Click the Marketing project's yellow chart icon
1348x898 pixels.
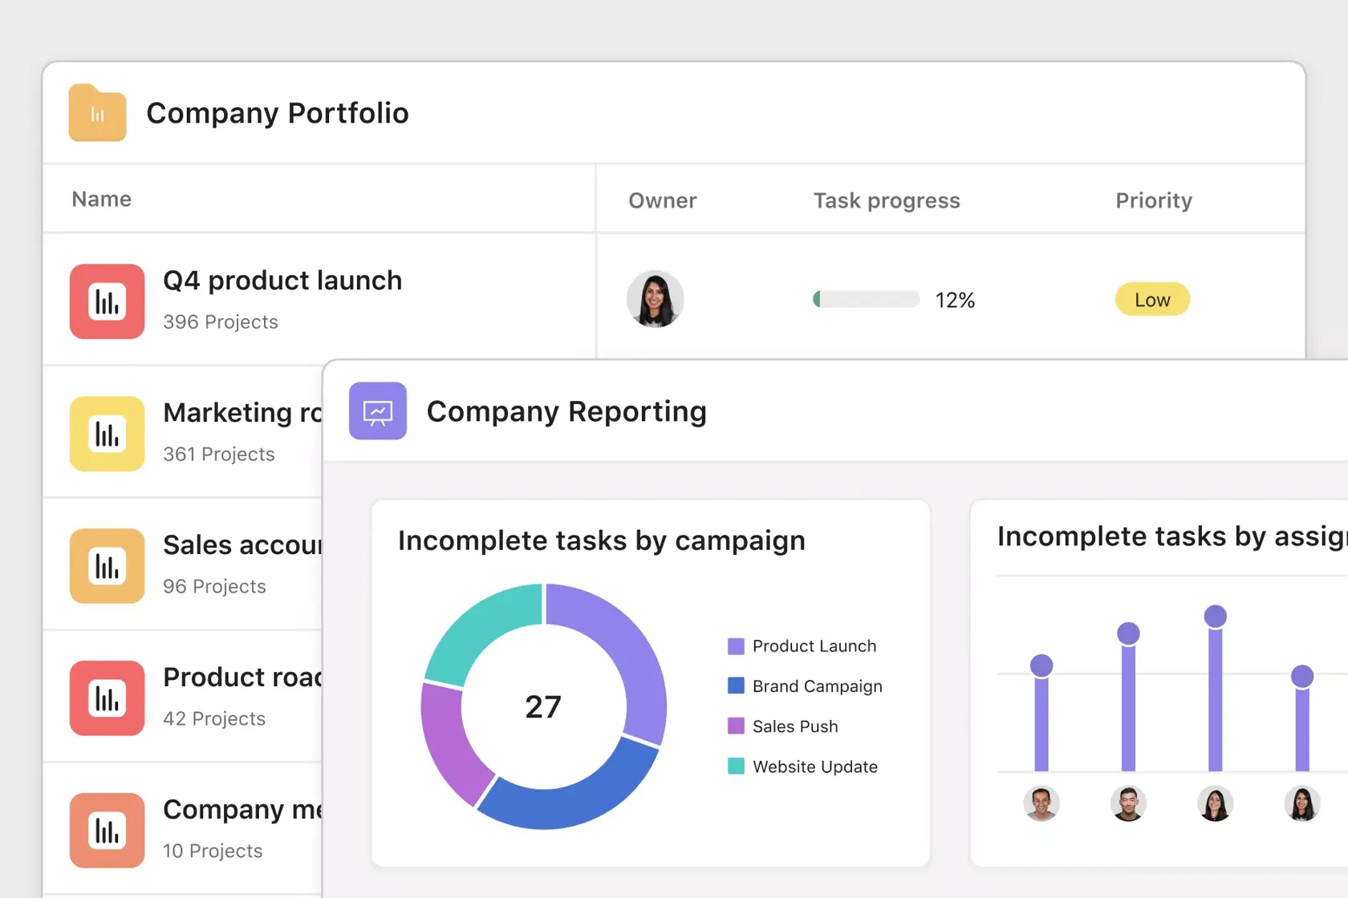107,434
